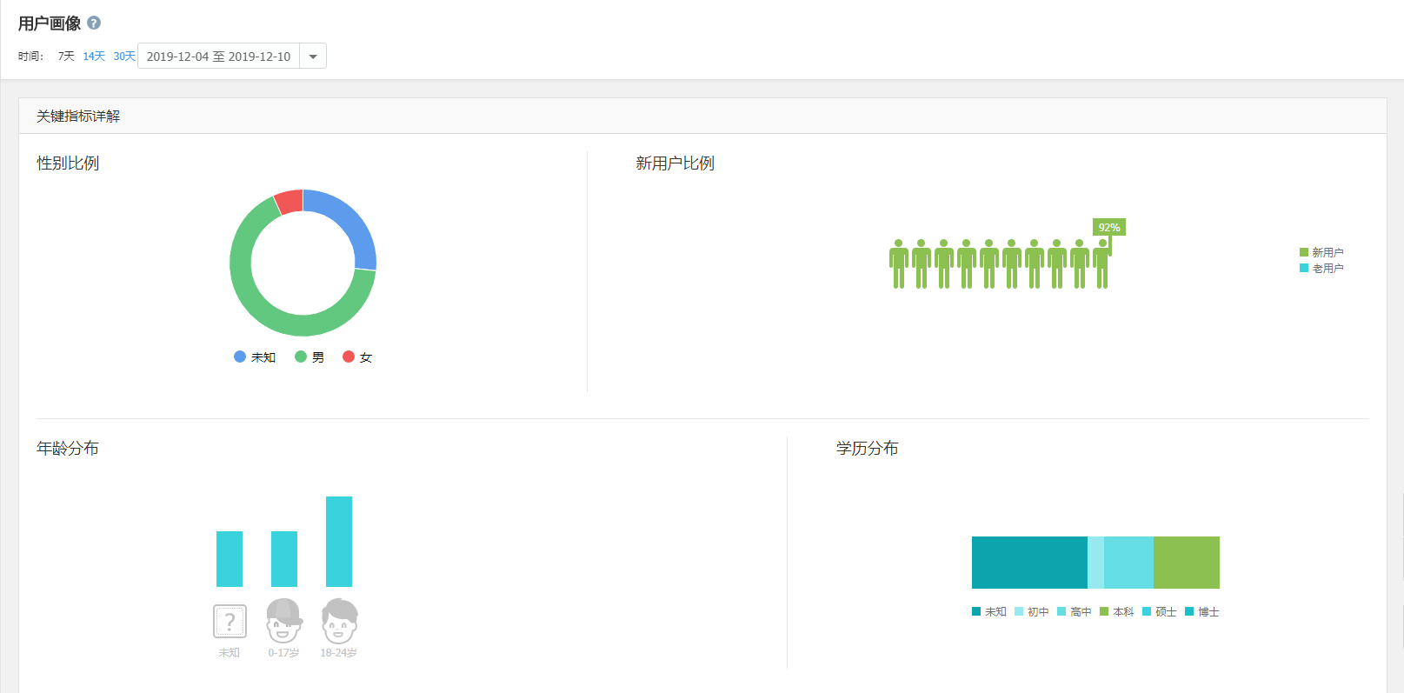Viewport: 1404px width, 693px height.
Task: Toggle the 高中 education legend item
Action: click(1075, 612)
